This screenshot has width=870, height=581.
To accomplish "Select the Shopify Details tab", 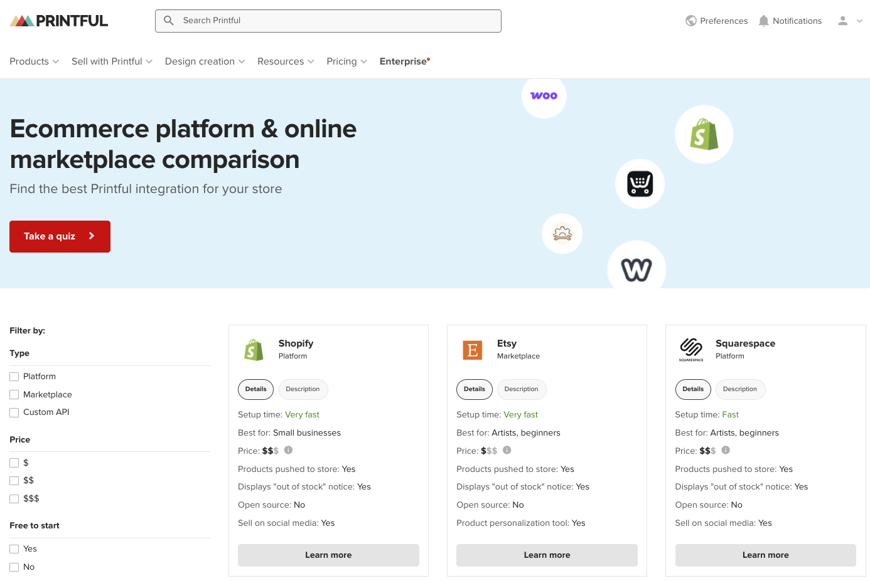I will (x=256, y=389).
